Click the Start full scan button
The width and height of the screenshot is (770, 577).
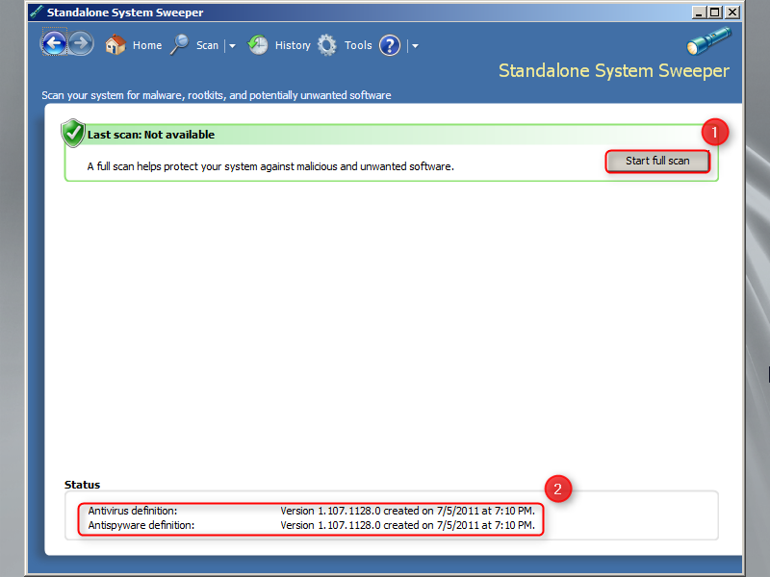click(657, 161)
